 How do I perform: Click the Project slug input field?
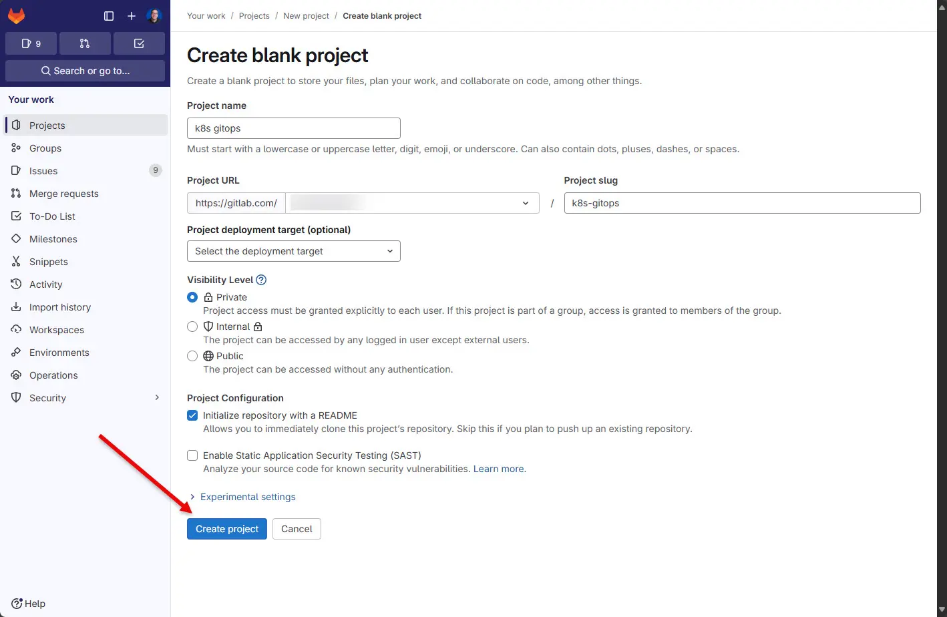(742, 203)
